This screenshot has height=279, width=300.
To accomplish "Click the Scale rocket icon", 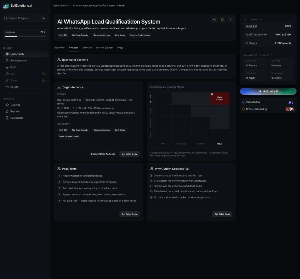I will point(7,80).
